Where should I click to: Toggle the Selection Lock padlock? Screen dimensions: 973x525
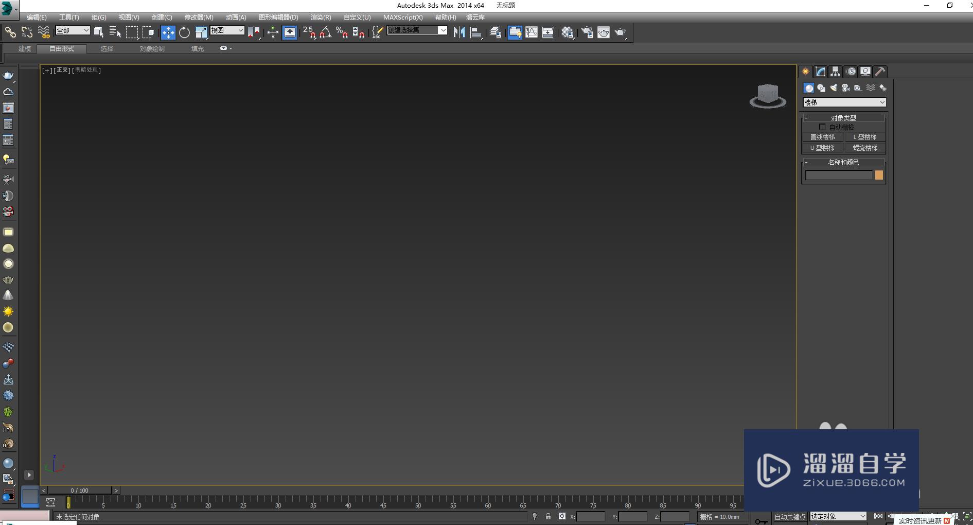[x=549, y=516]
